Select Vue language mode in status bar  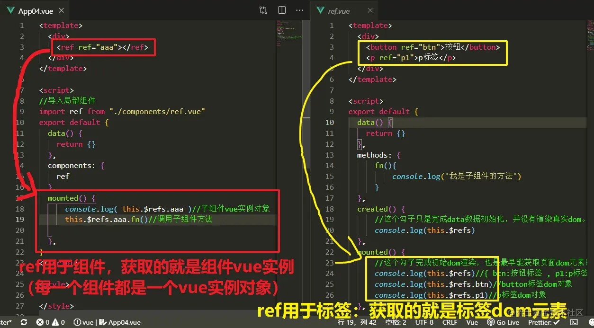point(472,322)
